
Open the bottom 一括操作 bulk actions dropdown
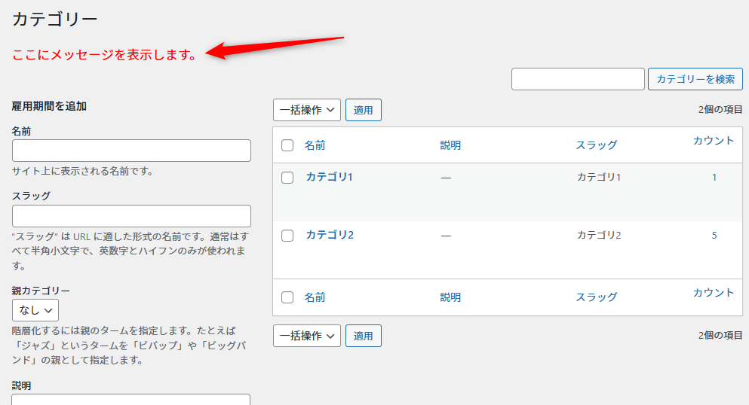click(x=307, y=336)
